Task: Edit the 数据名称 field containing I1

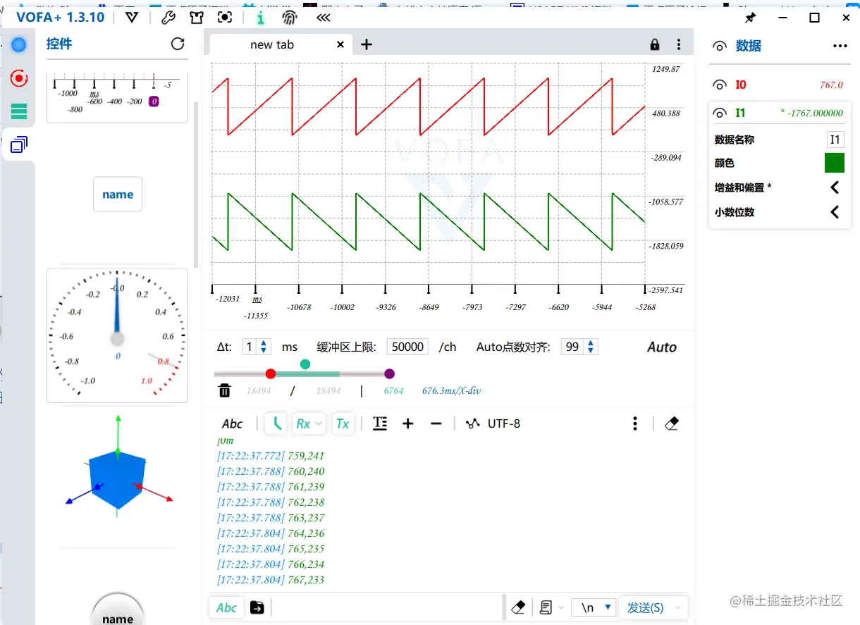Action: click(835, 140)
